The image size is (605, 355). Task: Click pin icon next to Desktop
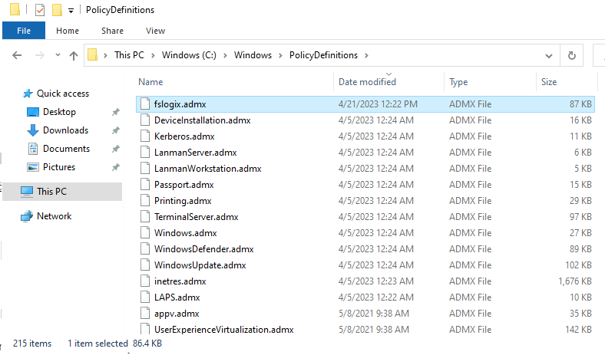point(115,112)
